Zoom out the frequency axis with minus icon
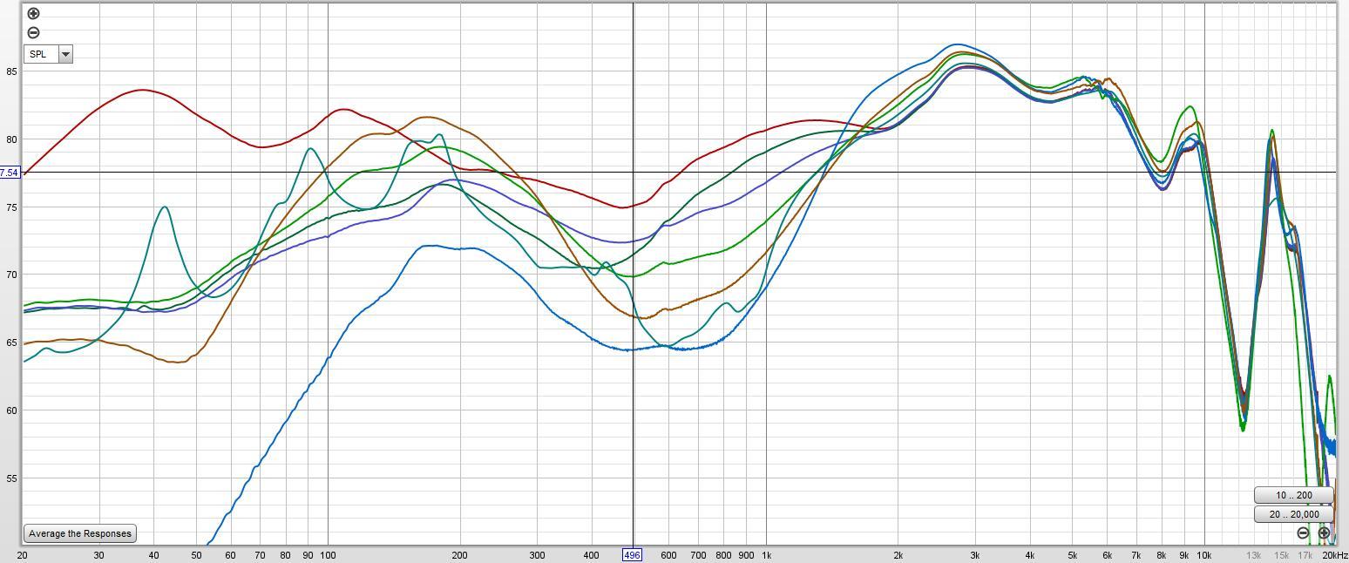The image size is (1349, 563). click(1303, 532)
